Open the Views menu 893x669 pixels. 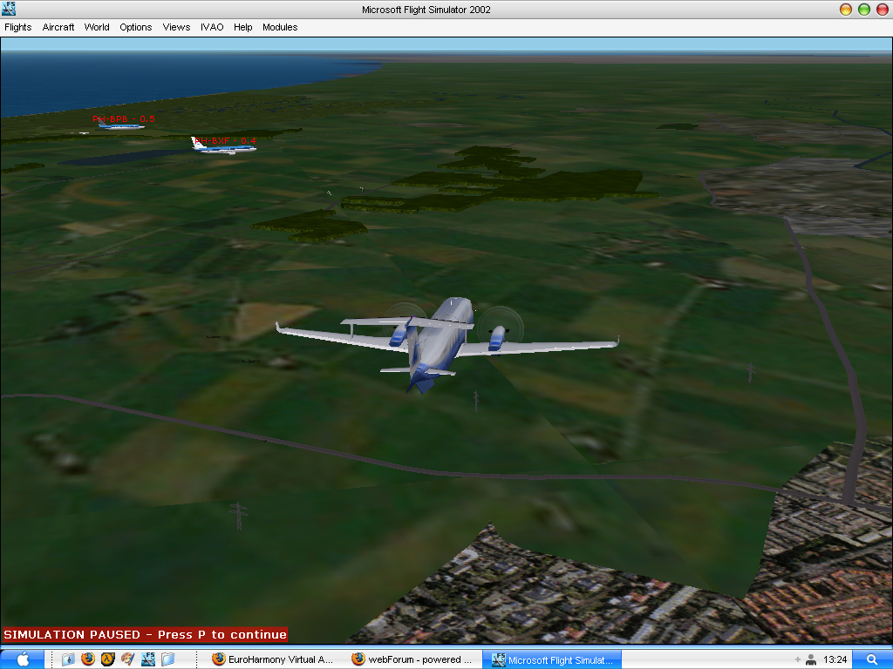pyautogui.click(x=176, y=27)
